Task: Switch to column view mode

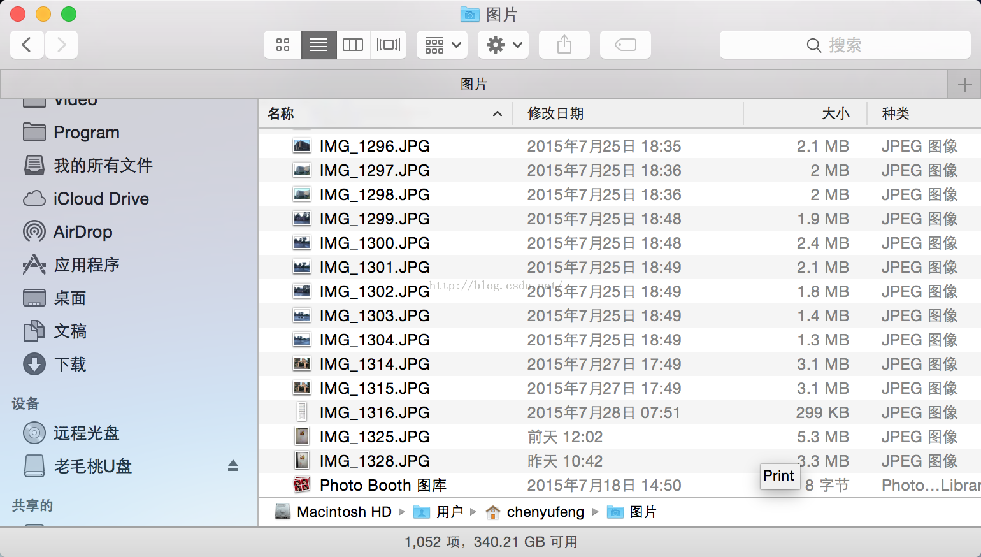Action: 353,45
